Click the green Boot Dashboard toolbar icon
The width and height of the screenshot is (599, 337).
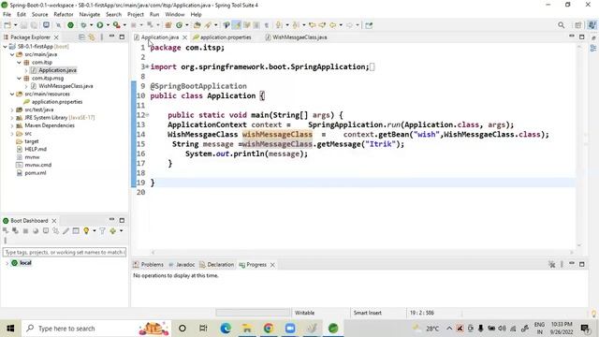(71, 25)
